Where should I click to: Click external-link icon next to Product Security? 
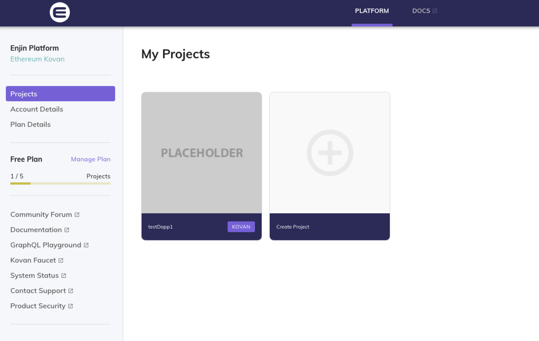(71, 306)
